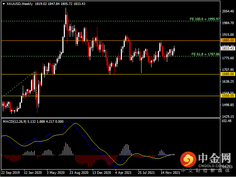
Task: Click the 1550.00 yellow price label
Action: (228, 96)
